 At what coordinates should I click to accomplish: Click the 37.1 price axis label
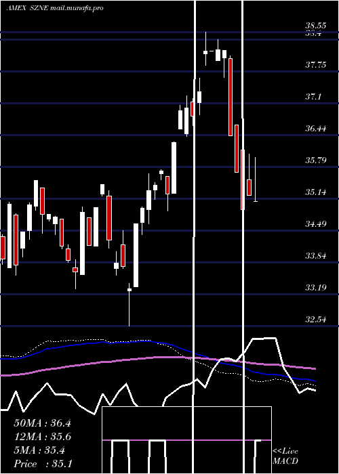313,97
